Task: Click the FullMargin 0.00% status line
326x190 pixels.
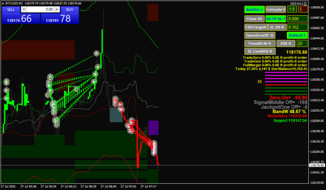Action: [275, 65]
